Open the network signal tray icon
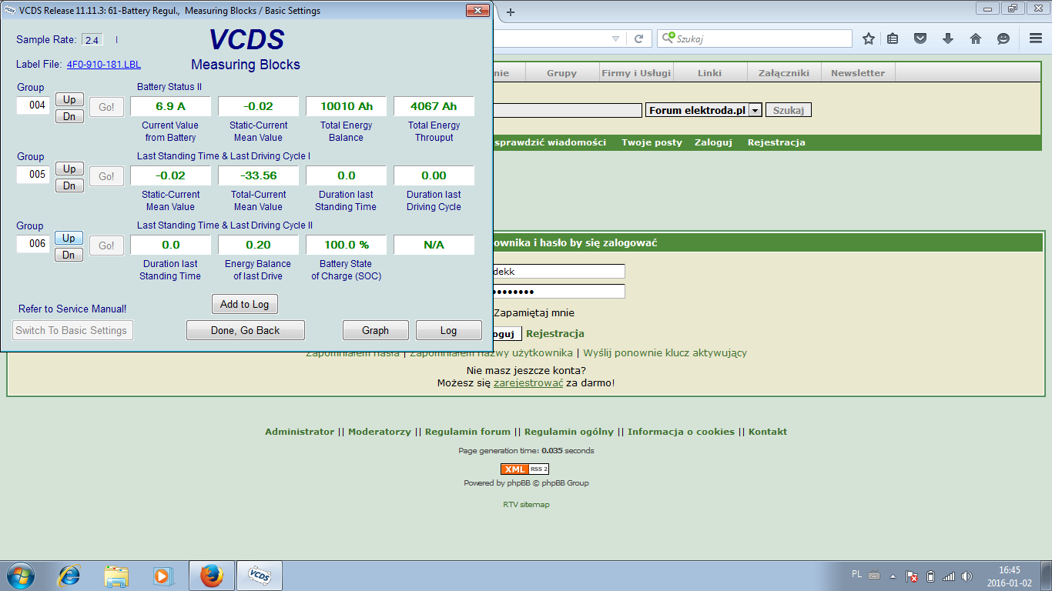The image size is (1052, 591). click(949, 576)
